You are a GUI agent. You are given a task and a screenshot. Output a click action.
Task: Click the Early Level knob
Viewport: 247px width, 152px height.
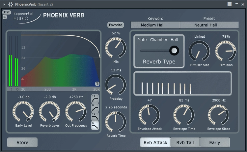(23, 111)
